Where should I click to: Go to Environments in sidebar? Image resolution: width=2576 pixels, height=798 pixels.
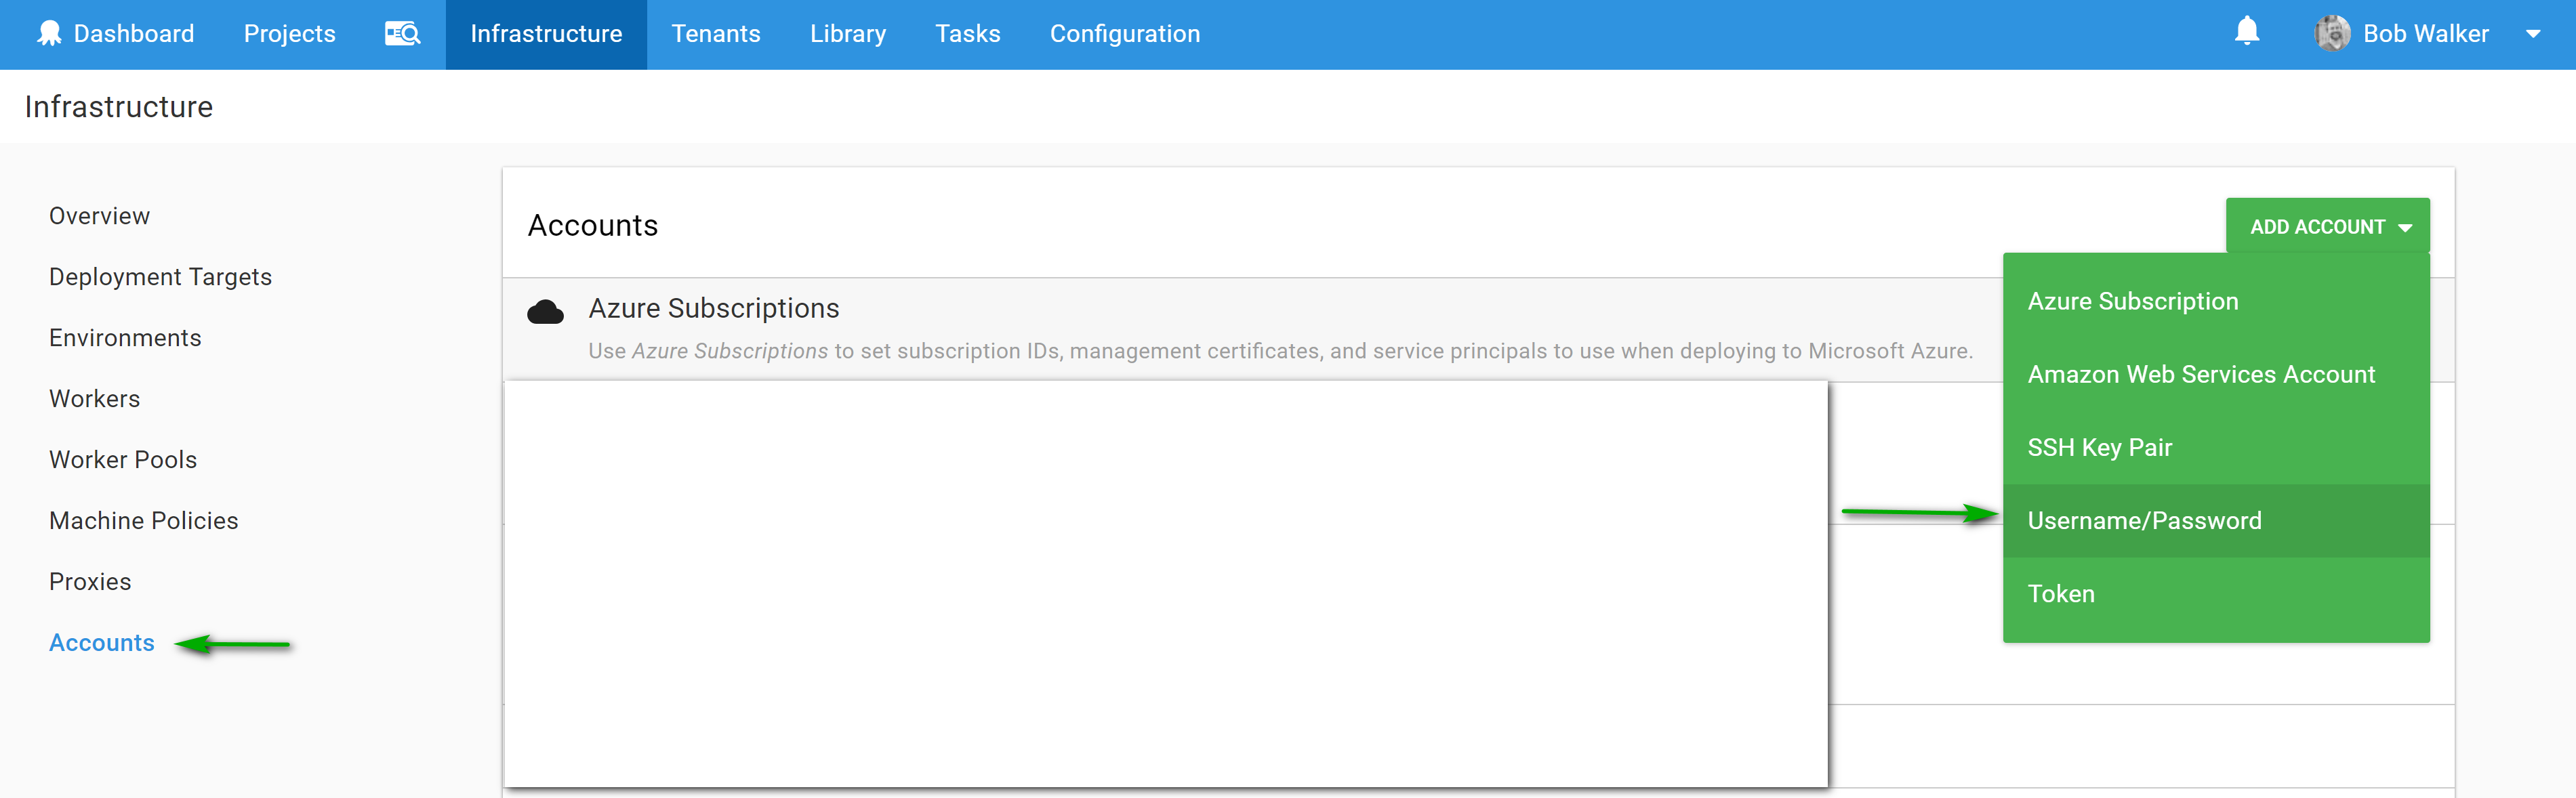(x=125, y=338)
